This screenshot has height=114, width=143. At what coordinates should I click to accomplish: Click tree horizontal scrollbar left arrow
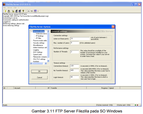point(31,63)
